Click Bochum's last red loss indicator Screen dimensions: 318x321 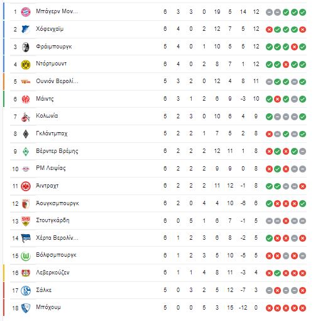point(302,308)
